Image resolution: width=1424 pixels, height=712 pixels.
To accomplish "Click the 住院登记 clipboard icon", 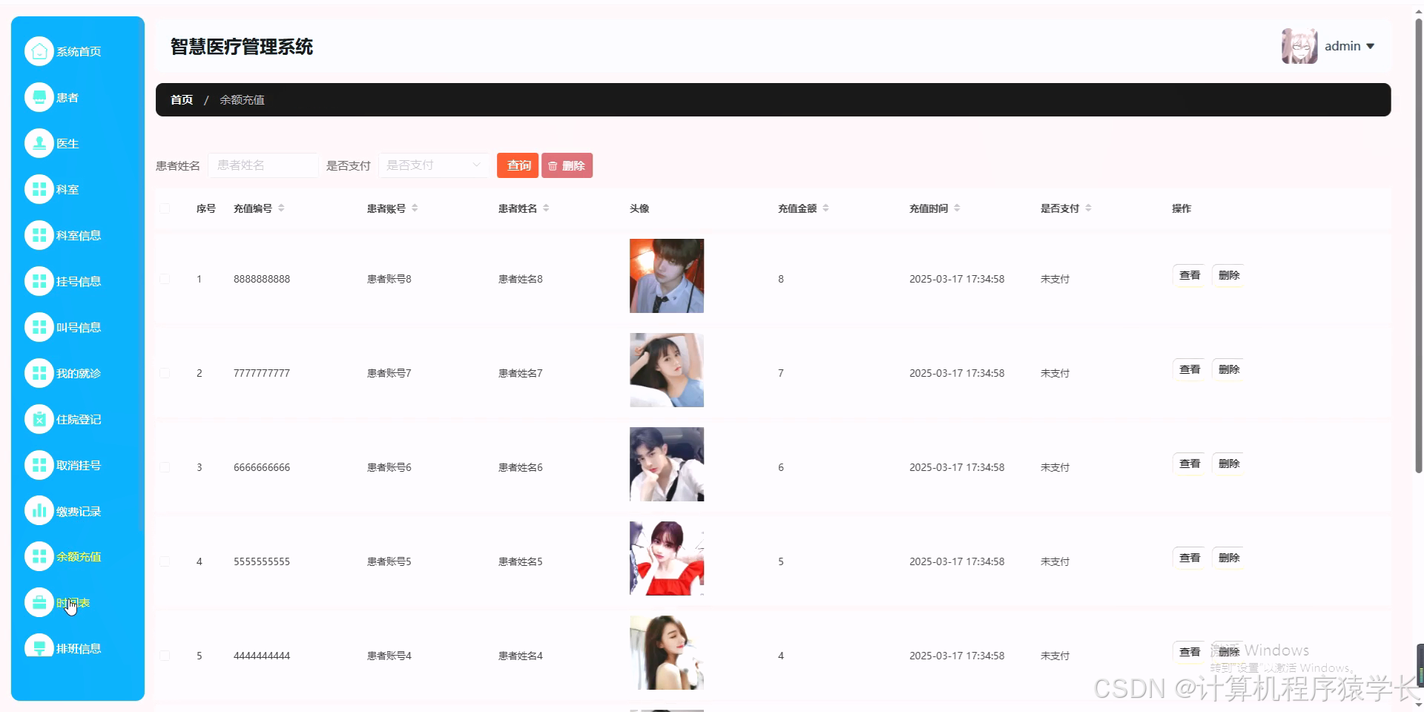I will (x=39, y=419).
